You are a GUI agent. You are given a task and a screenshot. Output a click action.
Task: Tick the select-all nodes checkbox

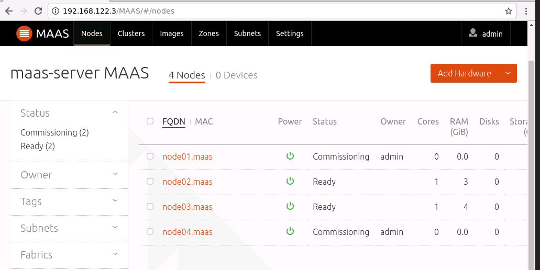pos(150,121)
